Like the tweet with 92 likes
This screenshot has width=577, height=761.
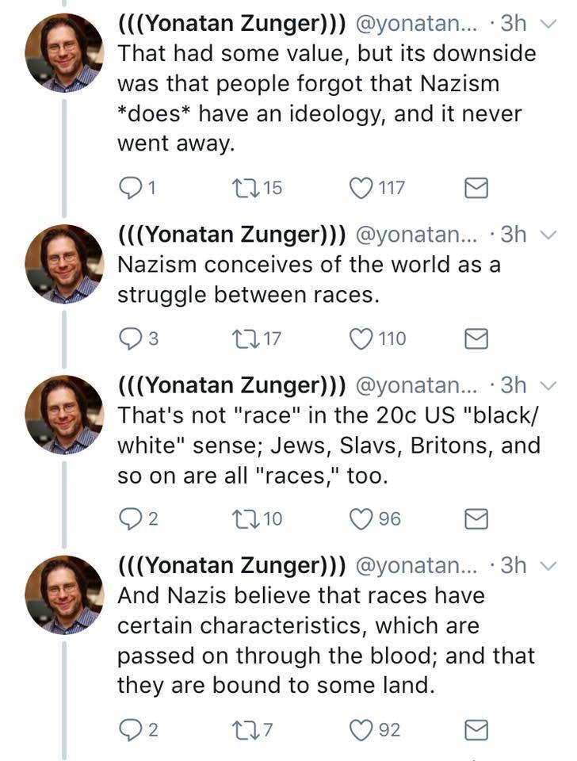[361, 729]
